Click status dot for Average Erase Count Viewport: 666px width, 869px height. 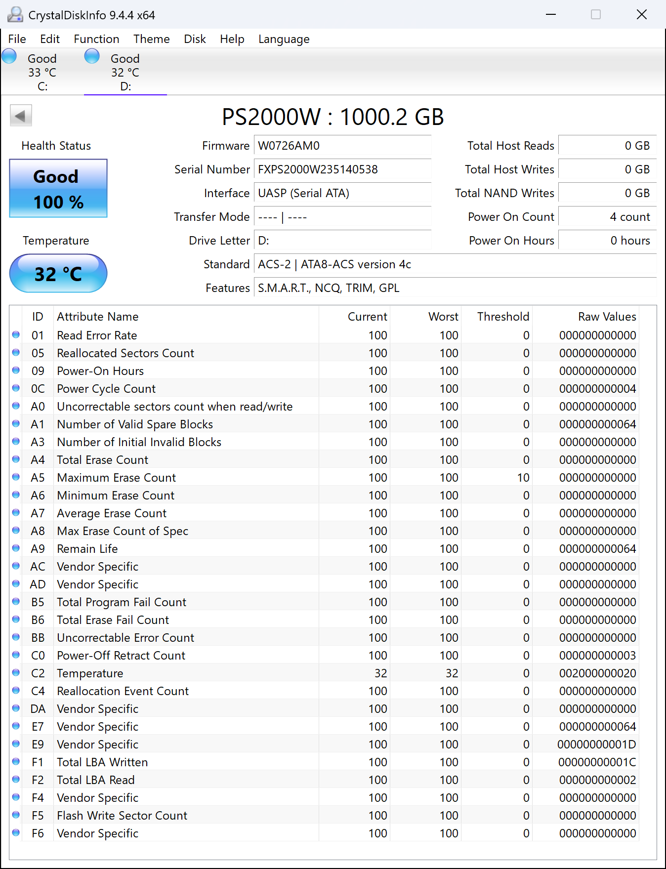(x=16, y=513)
